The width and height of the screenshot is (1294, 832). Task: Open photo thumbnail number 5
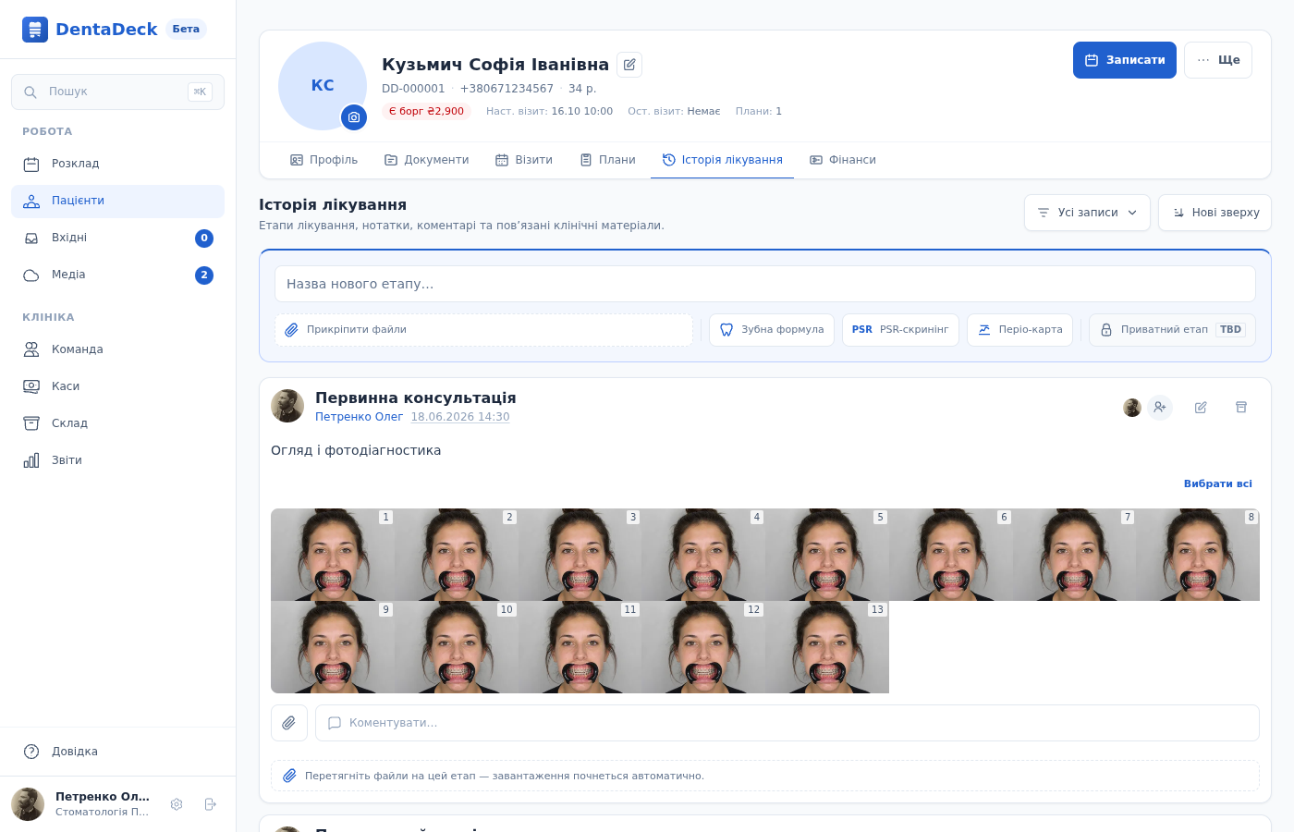[827, 555]
